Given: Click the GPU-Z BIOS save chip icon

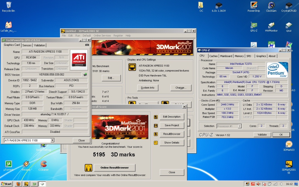Looking at the screenshot, I should point(85,75).
